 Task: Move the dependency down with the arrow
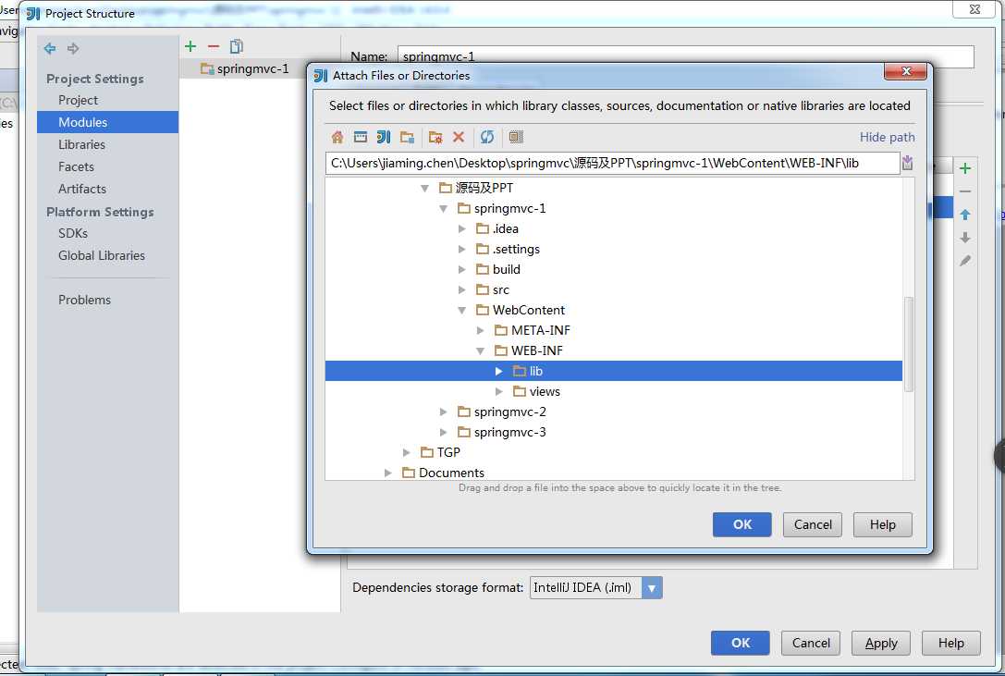[x=965, y=238]
